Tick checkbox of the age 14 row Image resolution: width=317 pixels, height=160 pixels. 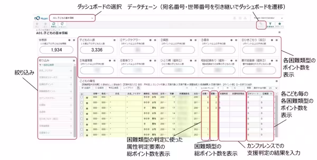pos(82,113)
